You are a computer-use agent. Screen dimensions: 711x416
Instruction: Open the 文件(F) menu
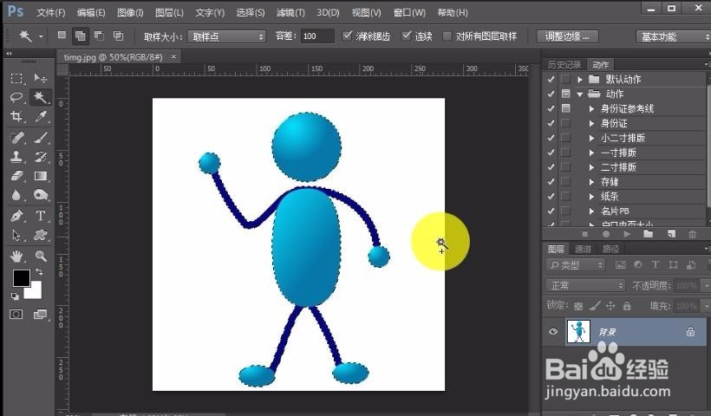[51, 13]
